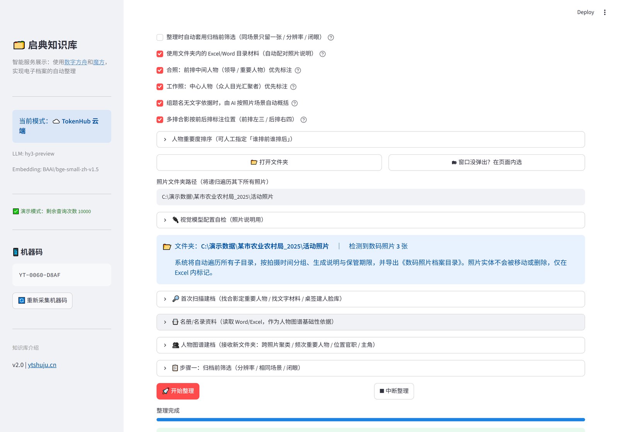Open the 数字方舟 link

tap(76, 62)
